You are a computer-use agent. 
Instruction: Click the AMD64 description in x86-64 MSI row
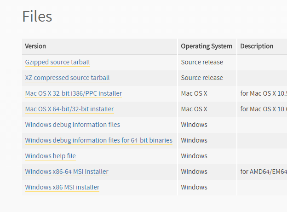click(x=263, y=172)
